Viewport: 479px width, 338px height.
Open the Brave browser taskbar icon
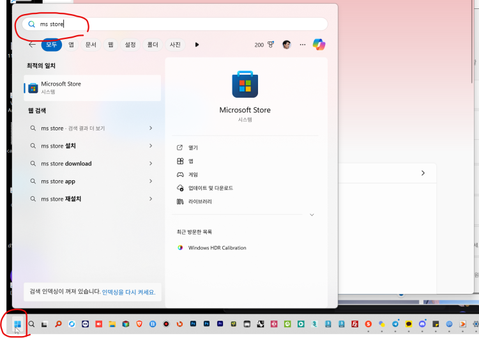[x=140, y=325]
